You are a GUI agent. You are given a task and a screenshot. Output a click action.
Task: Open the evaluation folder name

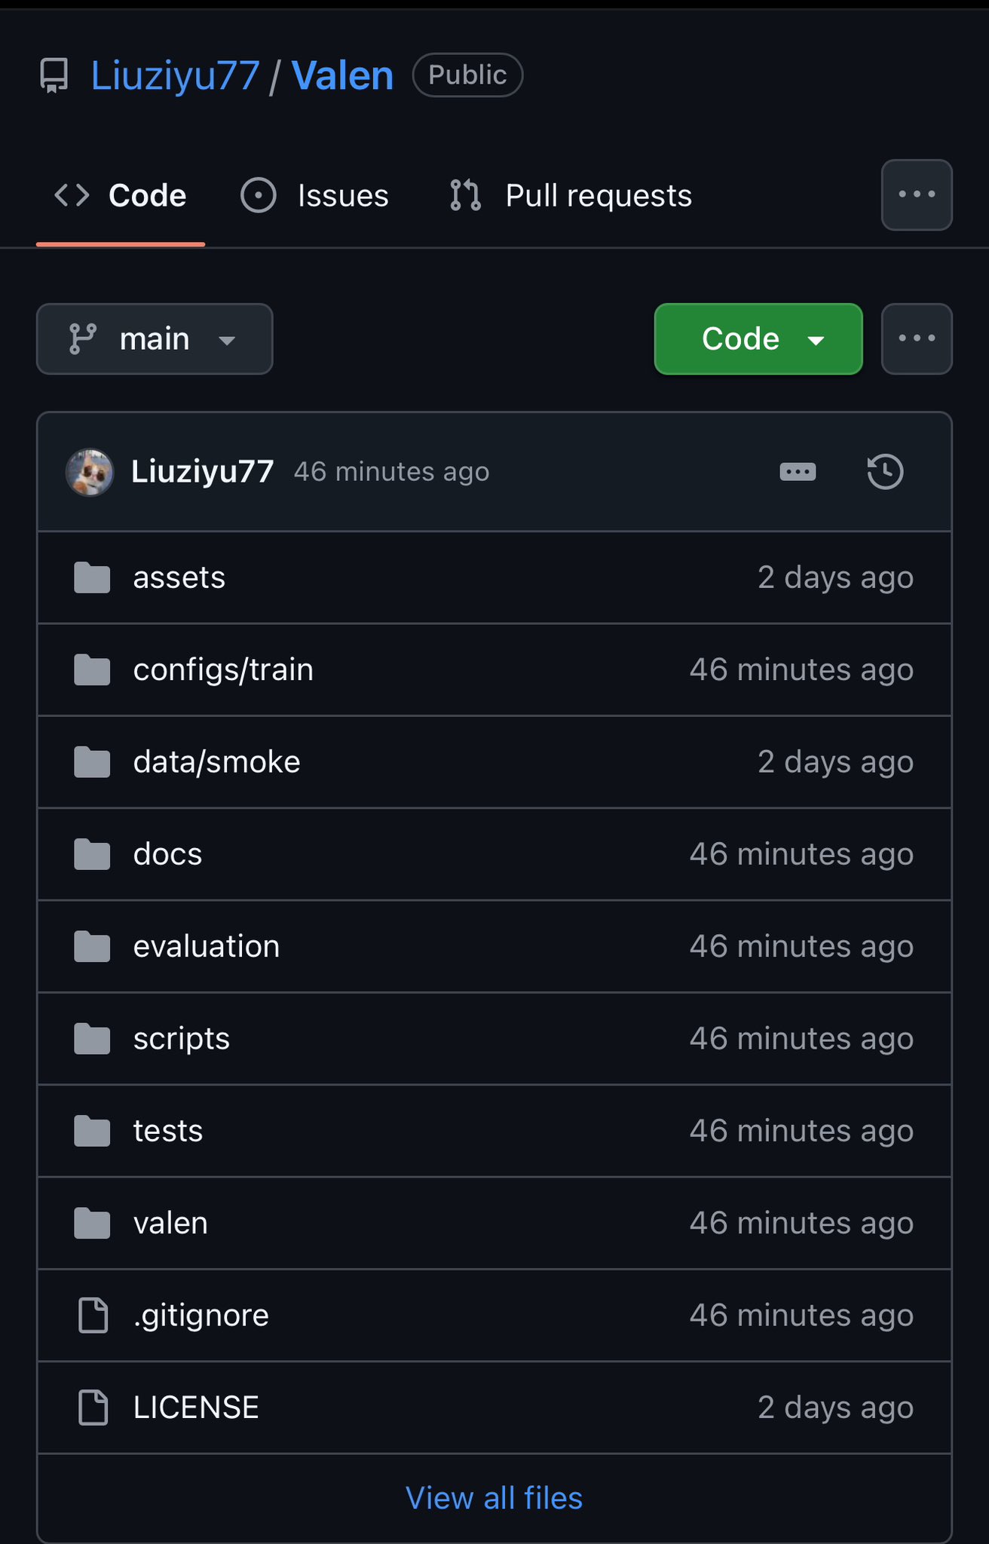click(207, 946)
